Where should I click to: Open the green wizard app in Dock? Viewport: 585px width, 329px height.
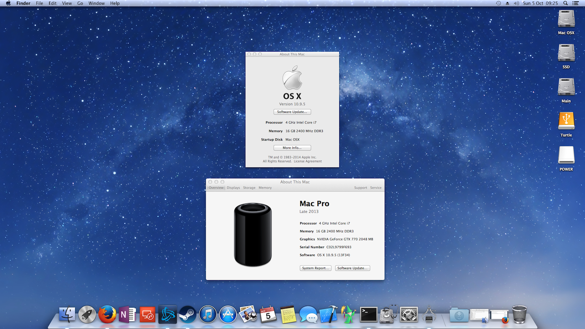(x=348, y=315)
